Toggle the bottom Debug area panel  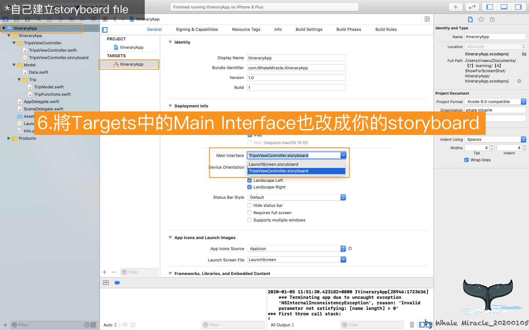tap(504, 7)
